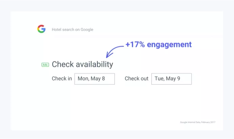
Task: Click the blue curved arrow
Action: point(114,51)
